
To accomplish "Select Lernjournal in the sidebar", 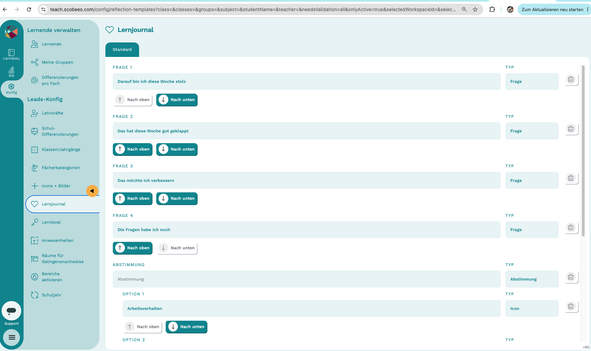I will 62,204.
